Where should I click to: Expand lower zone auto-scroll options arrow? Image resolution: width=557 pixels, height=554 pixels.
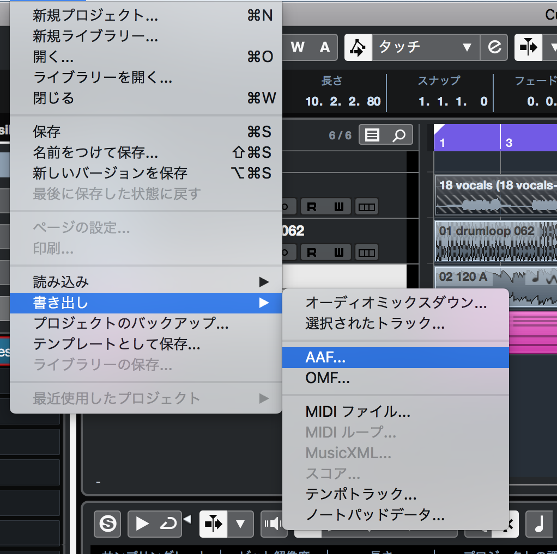coord(240,524)
